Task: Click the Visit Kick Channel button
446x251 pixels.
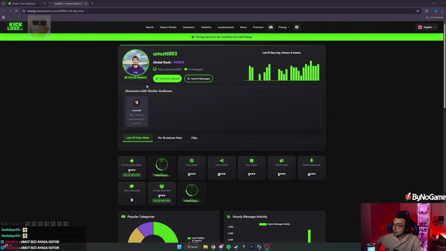Action: pyautogui.click(x=167, y=78)
